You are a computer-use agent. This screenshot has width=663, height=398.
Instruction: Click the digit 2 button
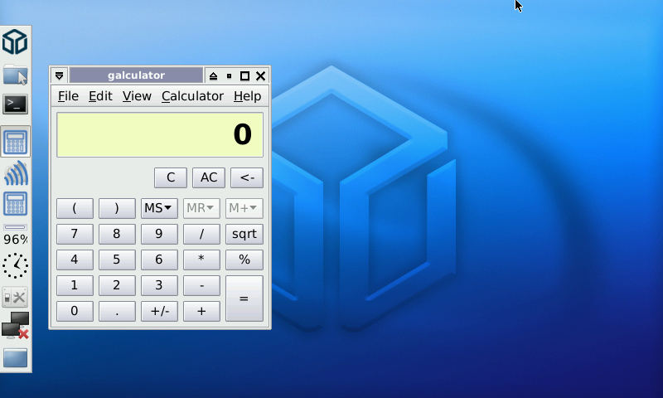pyautogui.click(x=117, y=285)
